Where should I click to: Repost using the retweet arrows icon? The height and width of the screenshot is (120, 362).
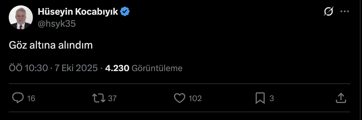pos(99,98)
